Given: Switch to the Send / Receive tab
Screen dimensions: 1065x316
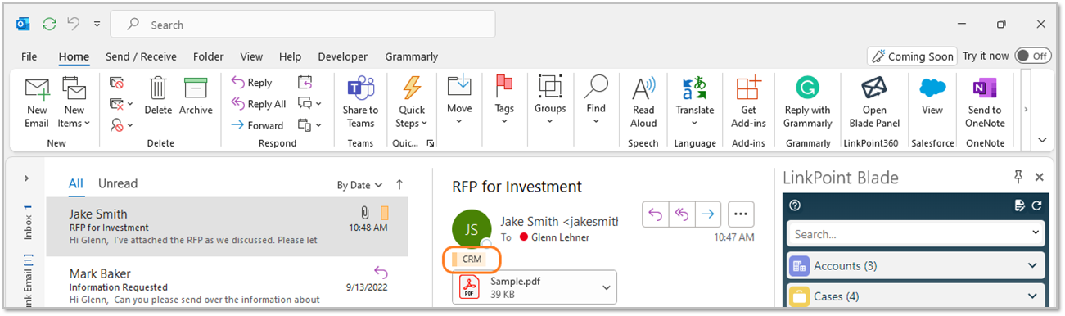Looking at the screenshot, I should (x=141, y=56).
